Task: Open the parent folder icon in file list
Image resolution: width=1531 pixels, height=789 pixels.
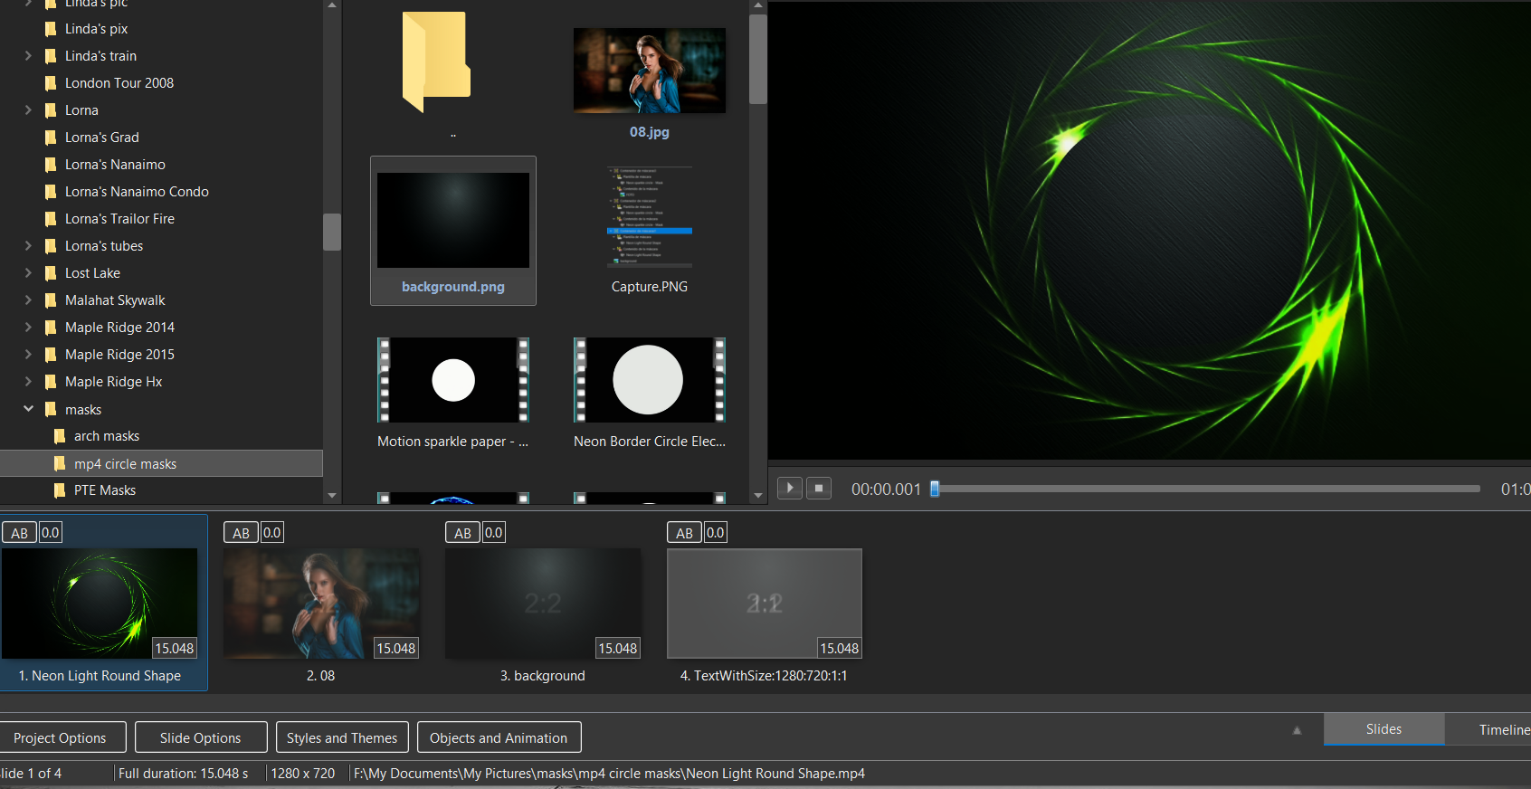Action: [x=436, y=62]
